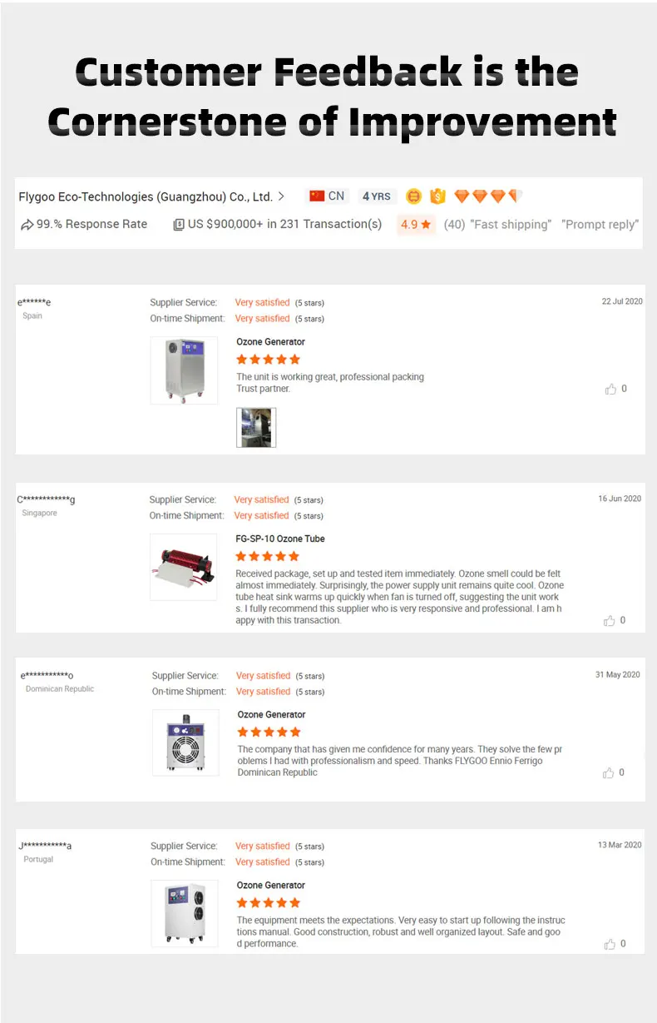Select the "Prompt reply" review tag
Viewport: 657px width, 1023px height.
600,225
